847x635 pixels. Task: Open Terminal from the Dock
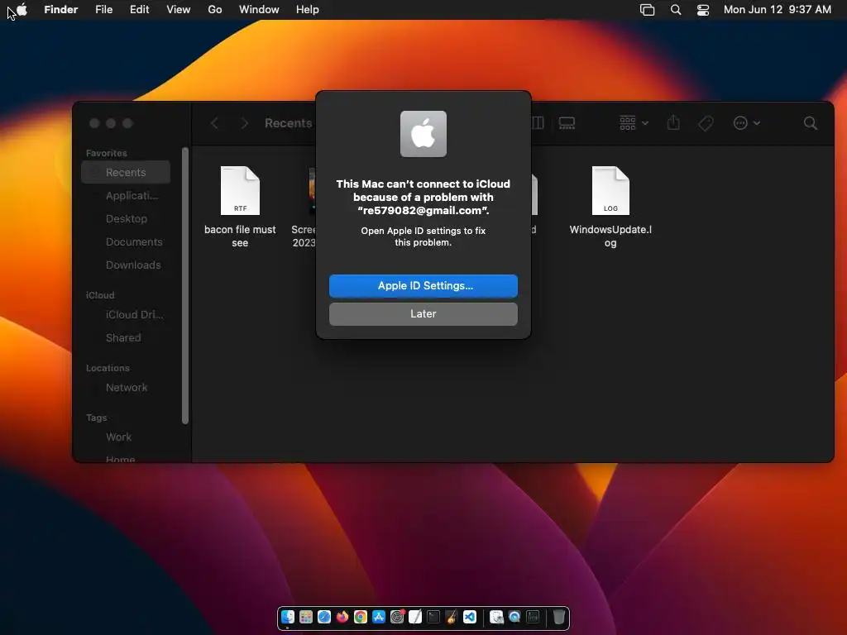click(433, 617)
